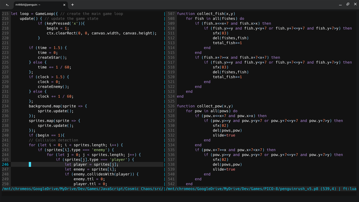Click 'sfx(02)' on line 530
Image resolution: width=359 pixels, height=202 pixels.
(x=221, y=126)
